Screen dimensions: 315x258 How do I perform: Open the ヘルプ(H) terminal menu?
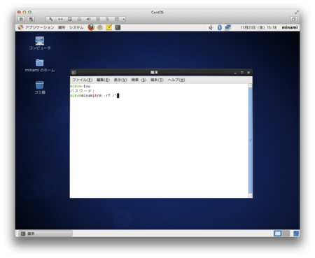point(176,80)
